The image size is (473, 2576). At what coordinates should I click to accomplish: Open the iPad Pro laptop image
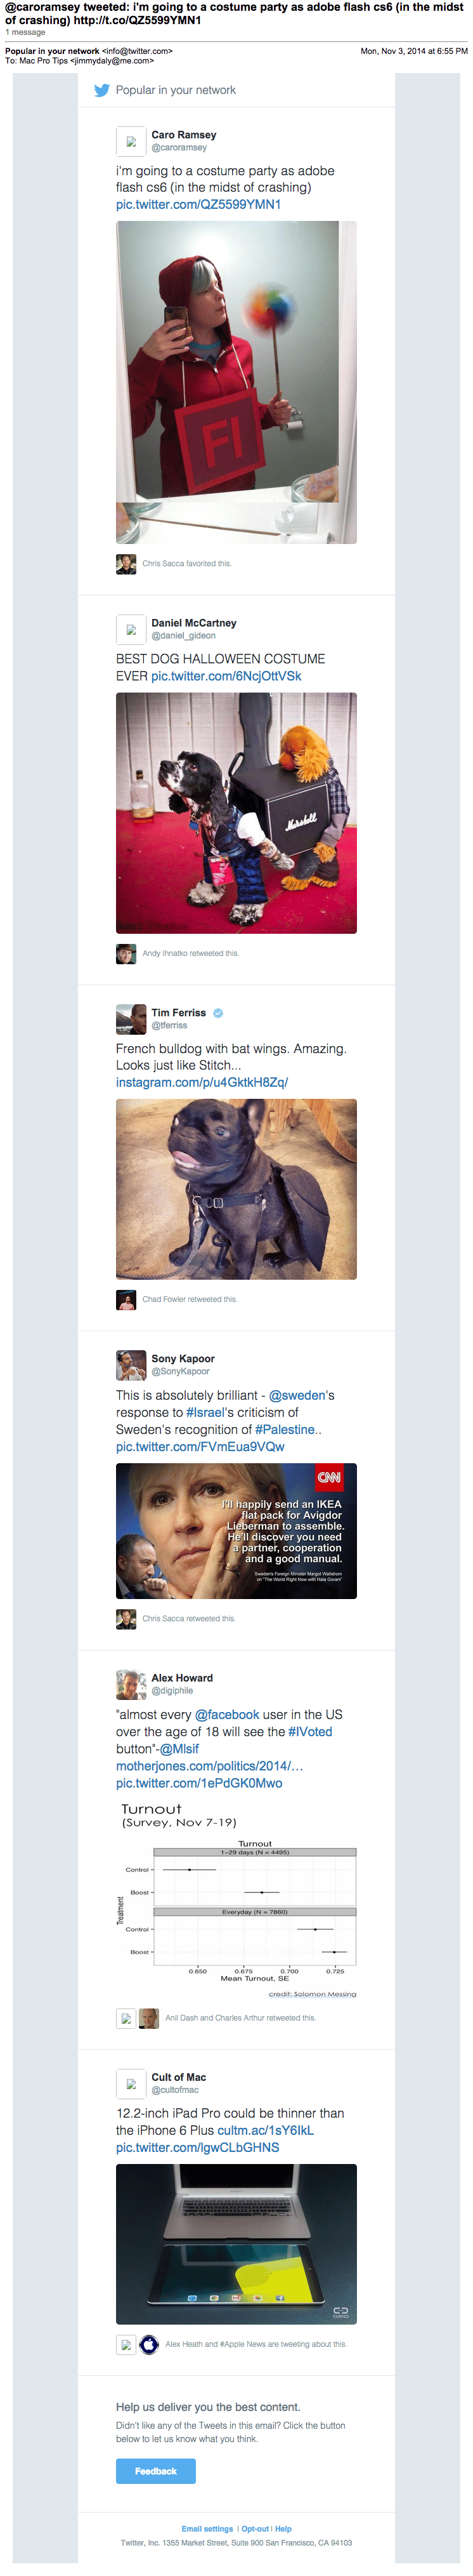point(235,2243)
